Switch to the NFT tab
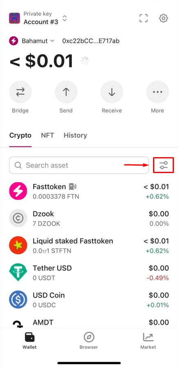 click(47, 135)
